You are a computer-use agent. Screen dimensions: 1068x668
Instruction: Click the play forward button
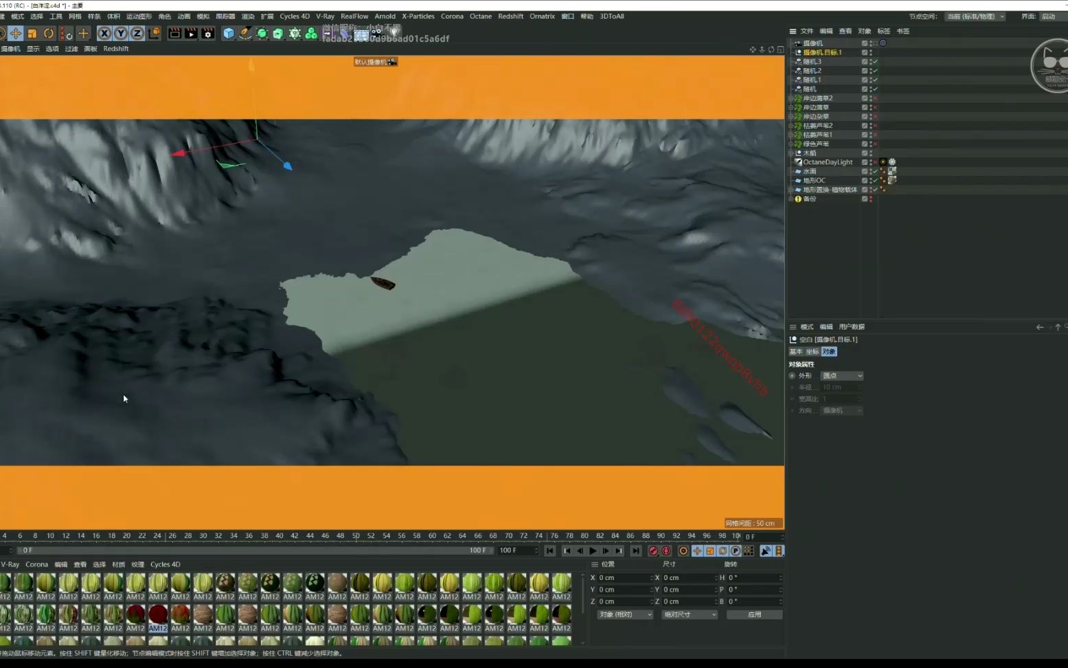(x=593, y=551)
